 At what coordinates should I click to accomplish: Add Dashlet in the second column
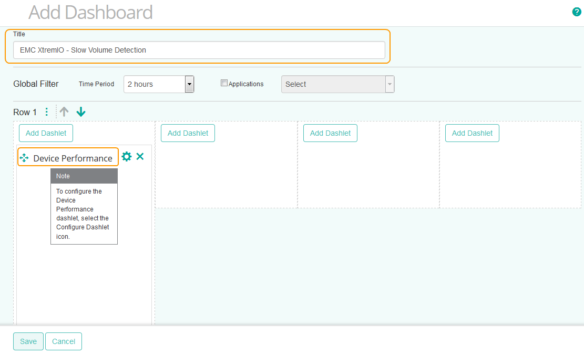coord(188,133)
